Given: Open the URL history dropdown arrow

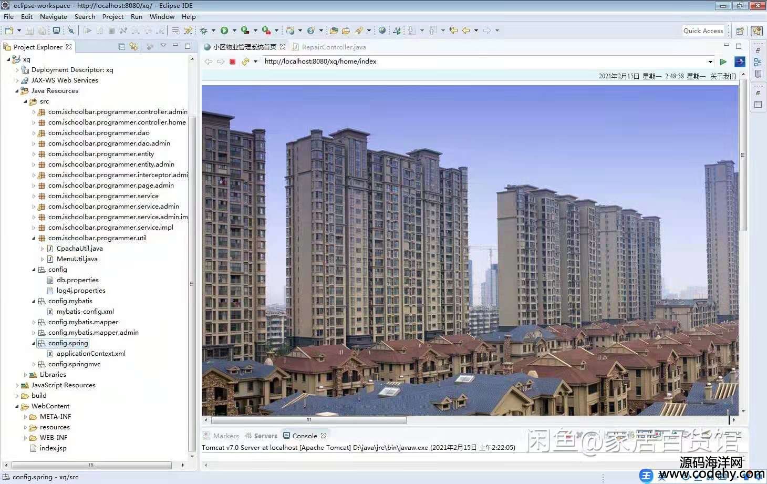Looking at the screenshot, I should [x=710, y=61].
